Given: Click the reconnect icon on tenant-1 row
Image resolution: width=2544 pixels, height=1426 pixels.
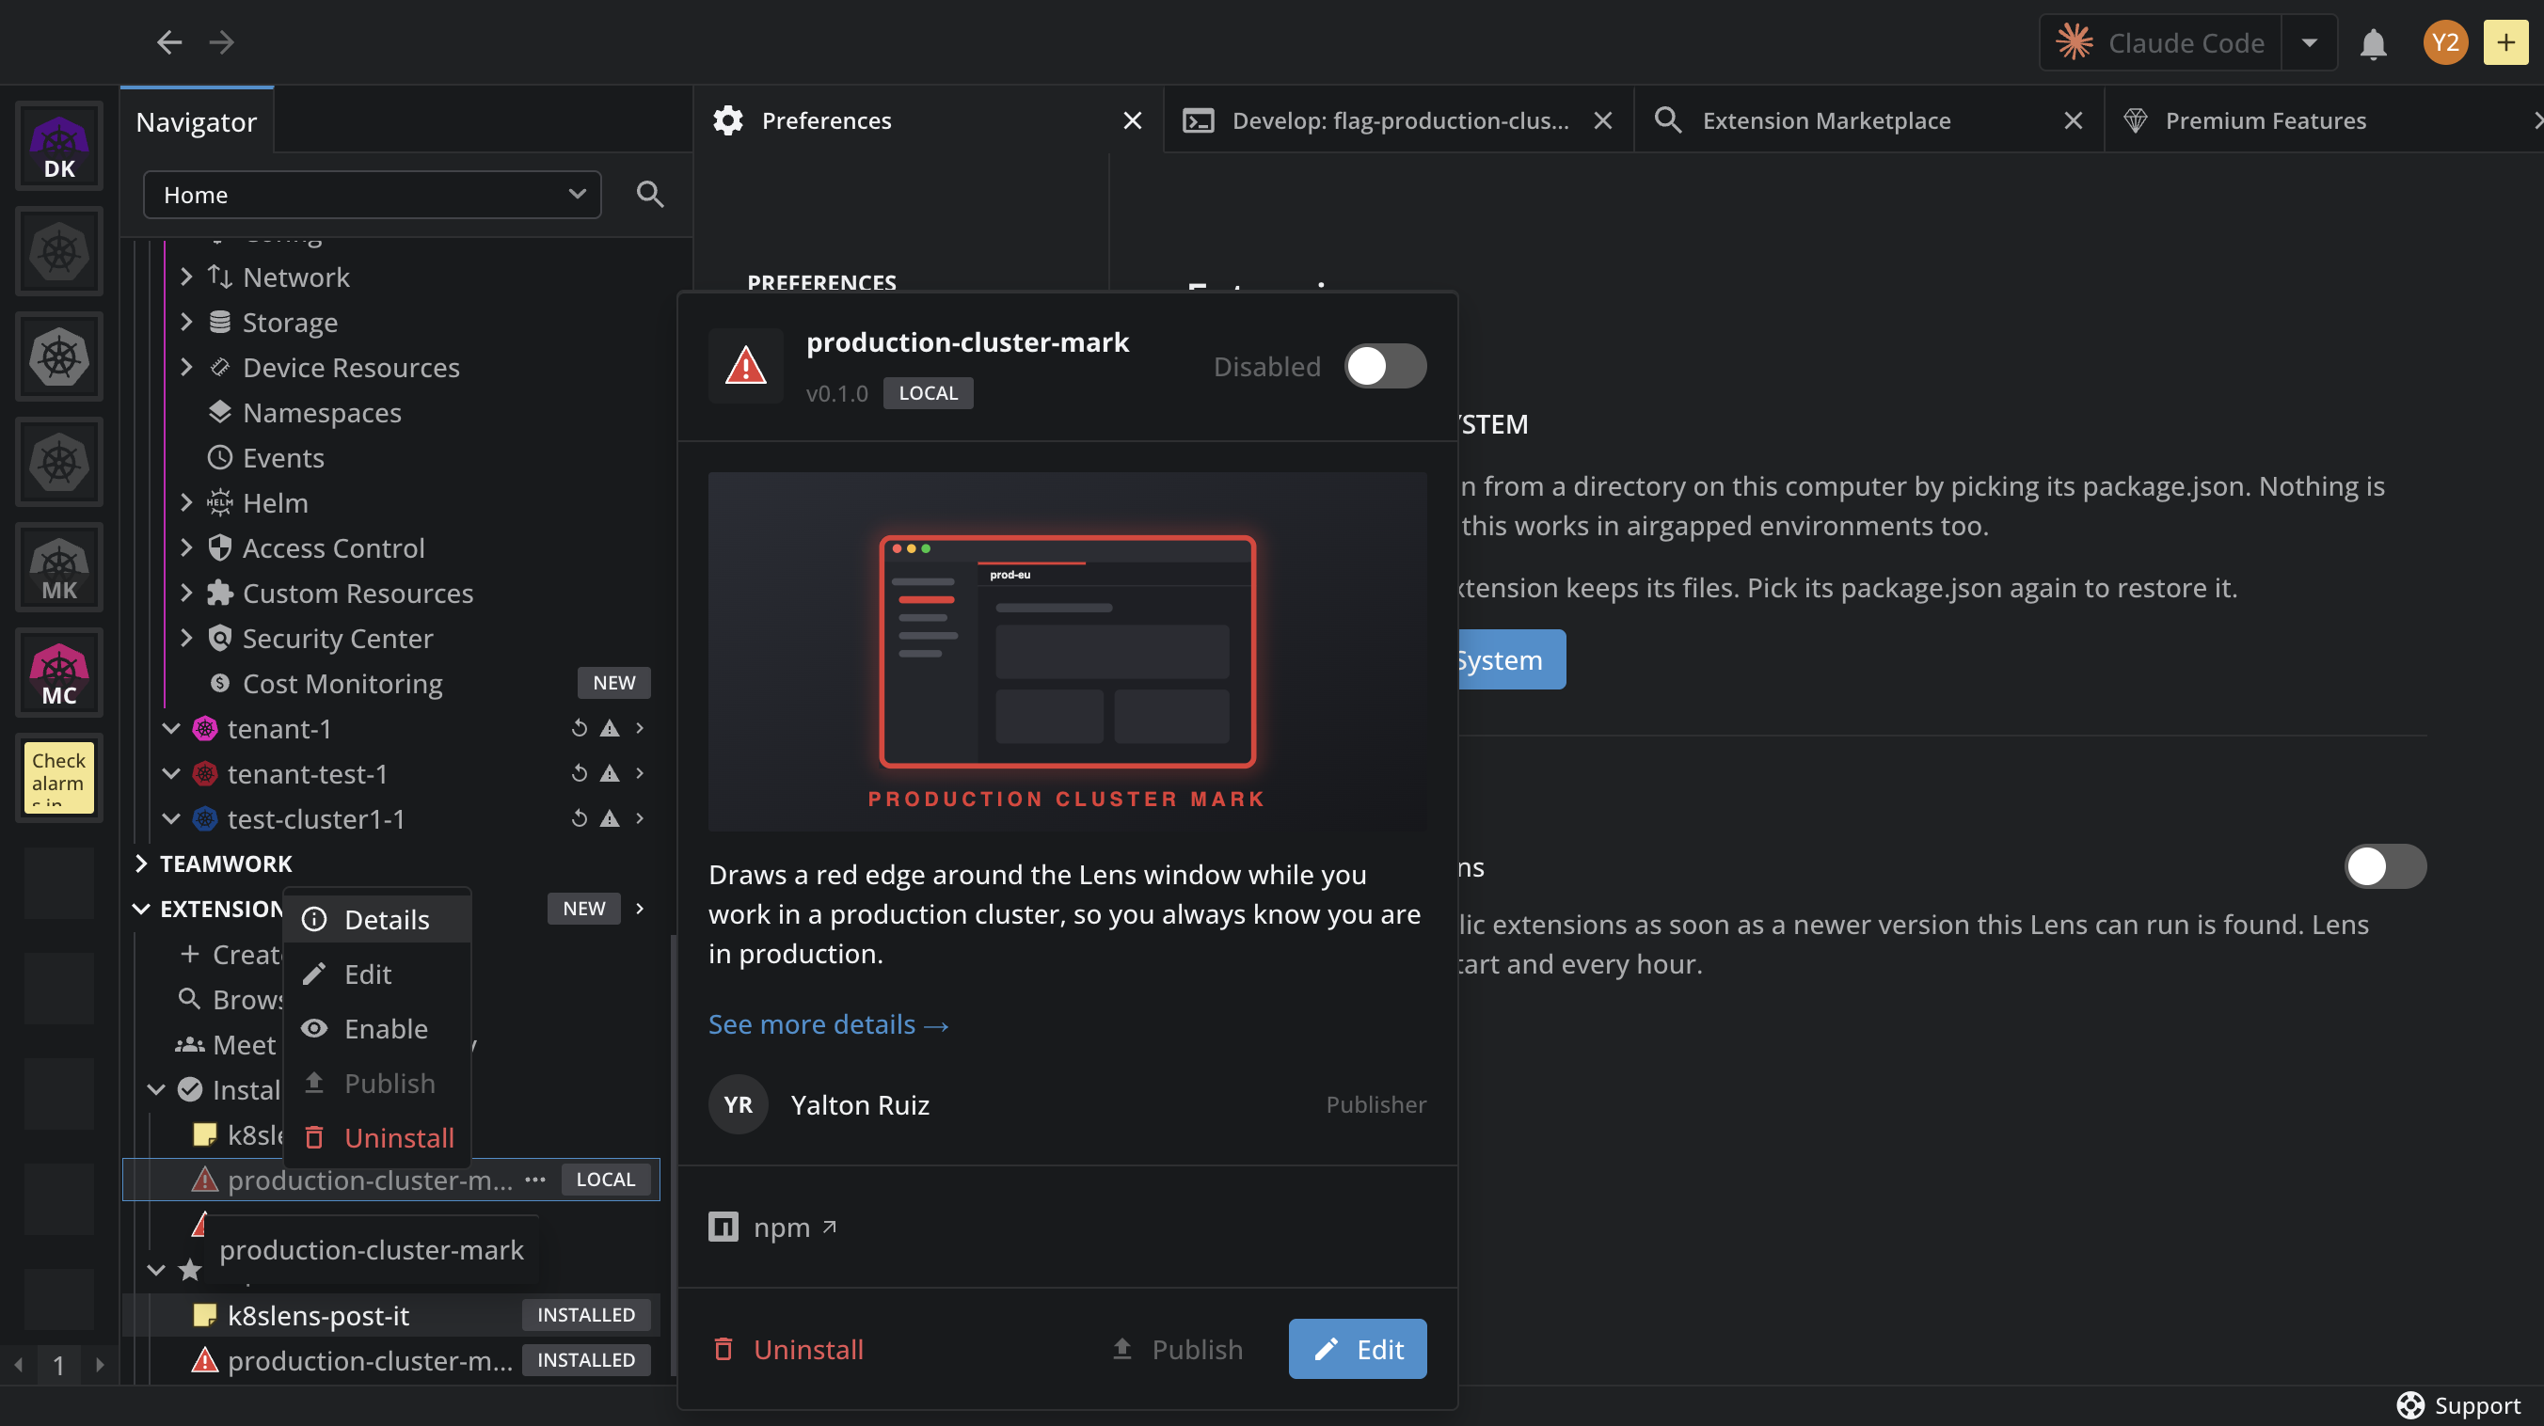Looking at the screenshot, I should tap(580, 729).
